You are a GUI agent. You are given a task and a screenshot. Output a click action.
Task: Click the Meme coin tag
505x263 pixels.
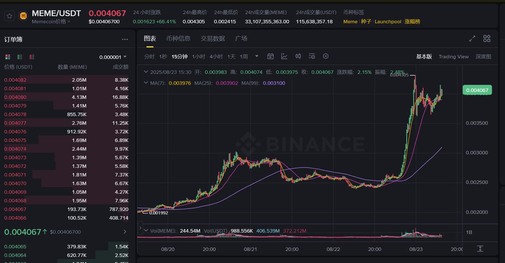pos(351,21)
